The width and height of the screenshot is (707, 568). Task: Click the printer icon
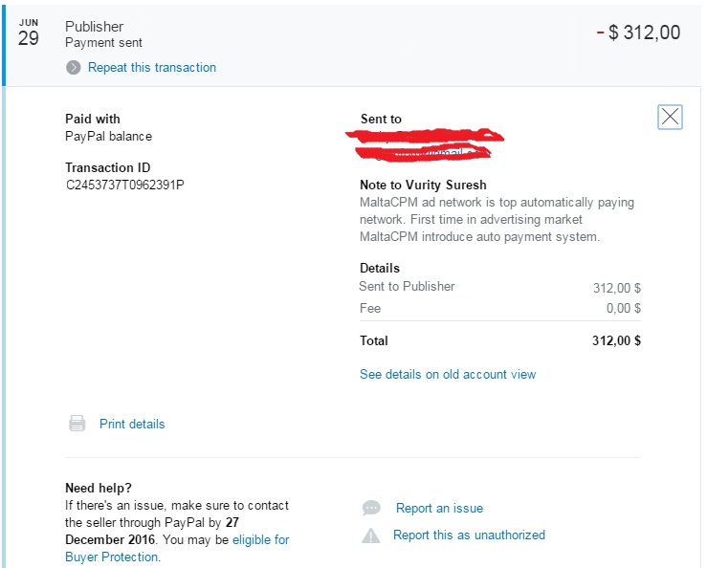click(x=77, y=424)
